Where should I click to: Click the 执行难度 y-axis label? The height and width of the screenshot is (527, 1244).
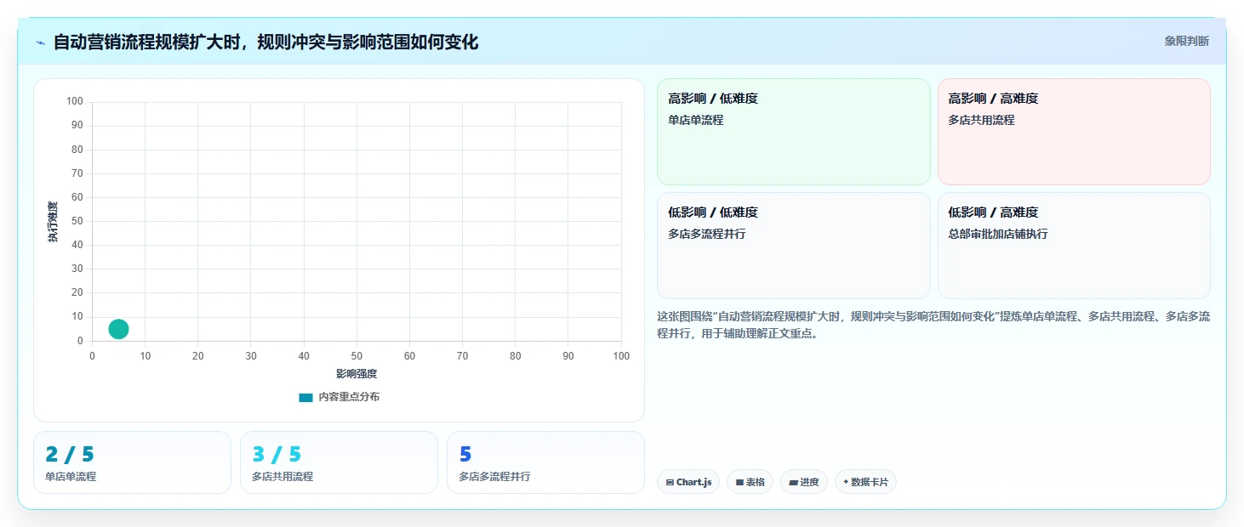click(53, 222)
